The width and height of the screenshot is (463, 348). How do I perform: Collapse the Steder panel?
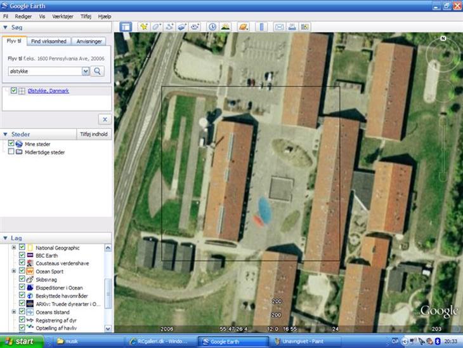pos(5,134)
